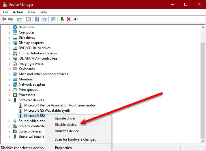The image size is (206, 151).
Task: Click the Keyboards category icon
Action: pyautogui.click(x=15, y=69)
